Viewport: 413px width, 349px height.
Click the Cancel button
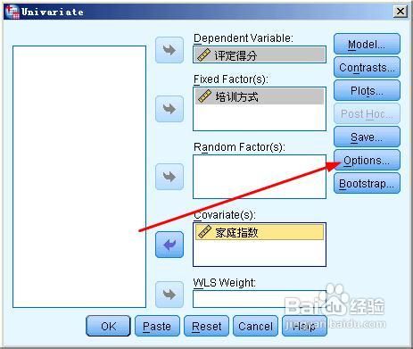point(255,326)
